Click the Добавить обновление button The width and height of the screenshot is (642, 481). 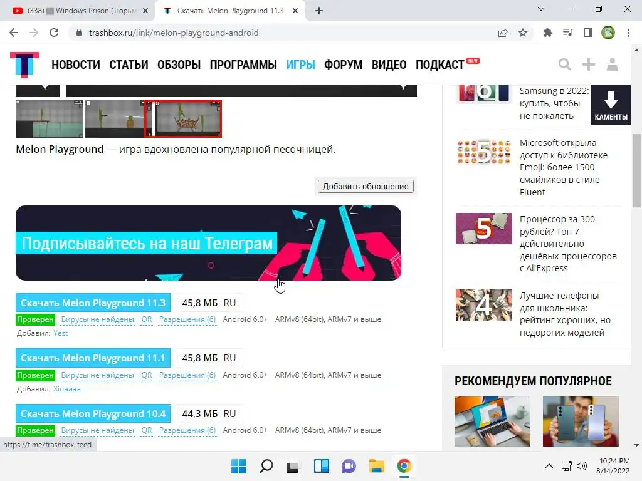[366, 186]
